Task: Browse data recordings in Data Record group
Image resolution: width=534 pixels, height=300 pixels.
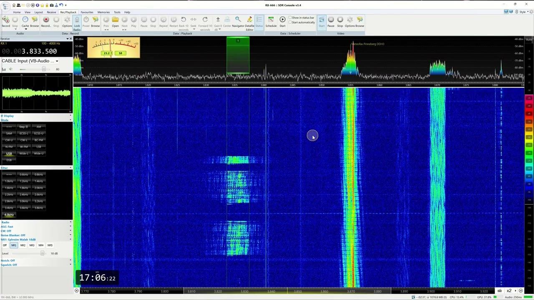Action: 95,20
